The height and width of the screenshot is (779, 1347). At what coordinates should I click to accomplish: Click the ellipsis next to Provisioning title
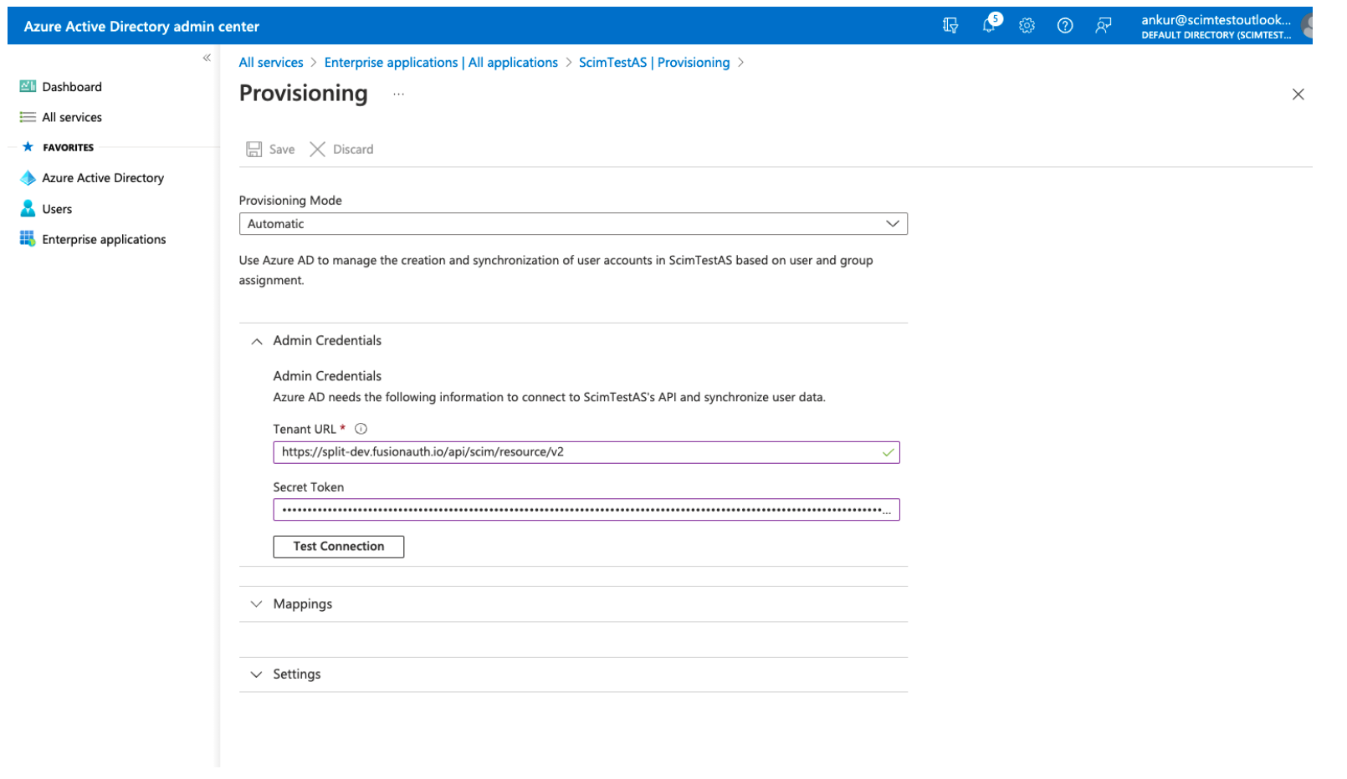(x=398, y=94)
